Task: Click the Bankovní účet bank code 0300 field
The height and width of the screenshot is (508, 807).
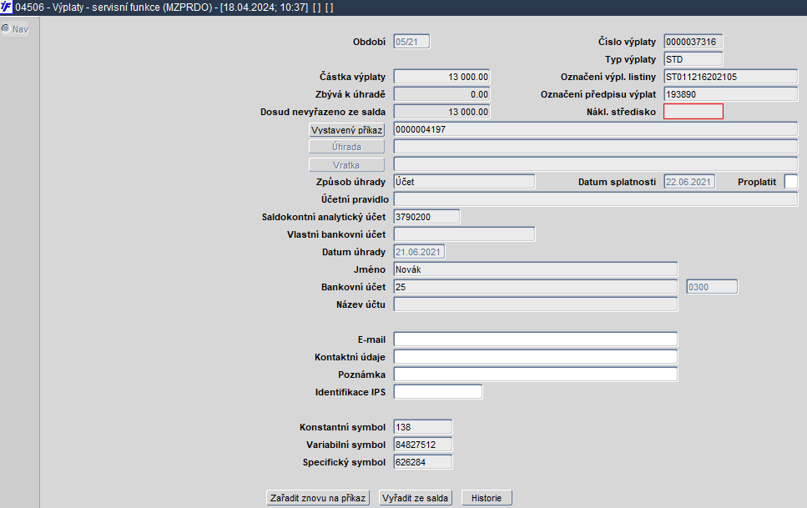Action: [x=712, y=287]
